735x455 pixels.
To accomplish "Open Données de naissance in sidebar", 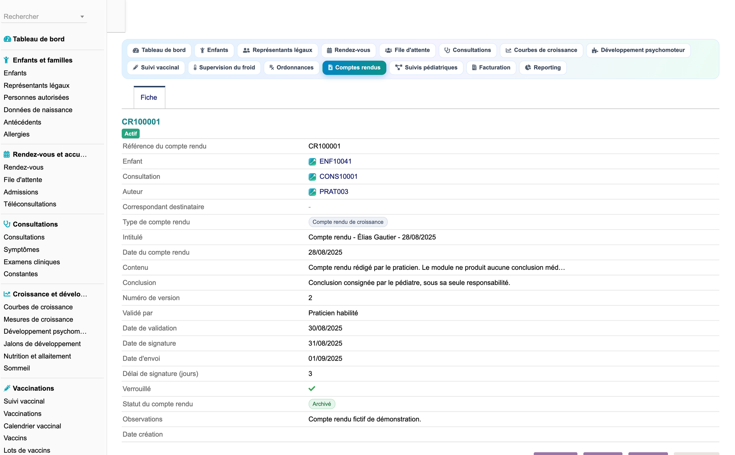I will coord(38,110).
